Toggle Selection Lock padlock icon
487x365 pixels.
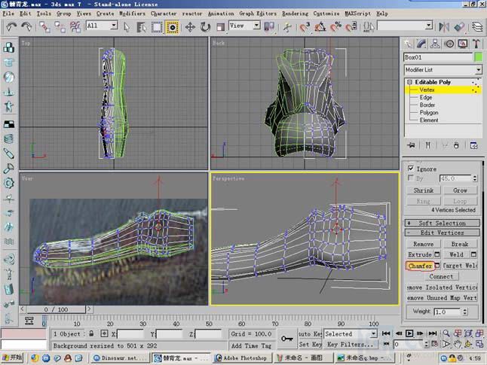(91, 333)
